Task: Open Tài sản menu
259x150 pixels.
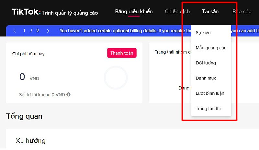Action: [x=210, y=11]
